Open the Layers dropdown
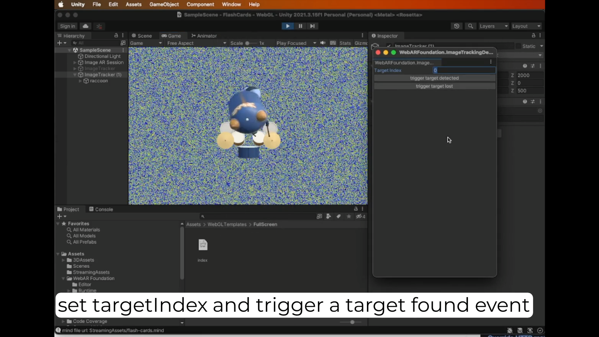The height and width of the screenshot is (337, 599). tap(493, 26)
